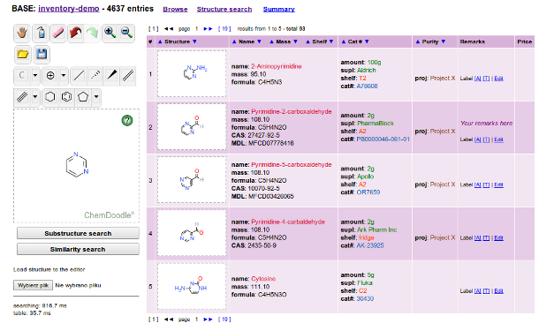Screen dimensions: 539x331
Task: Redo with the green arrow icon
Action: pyautogui.click(x=92, y=33)
